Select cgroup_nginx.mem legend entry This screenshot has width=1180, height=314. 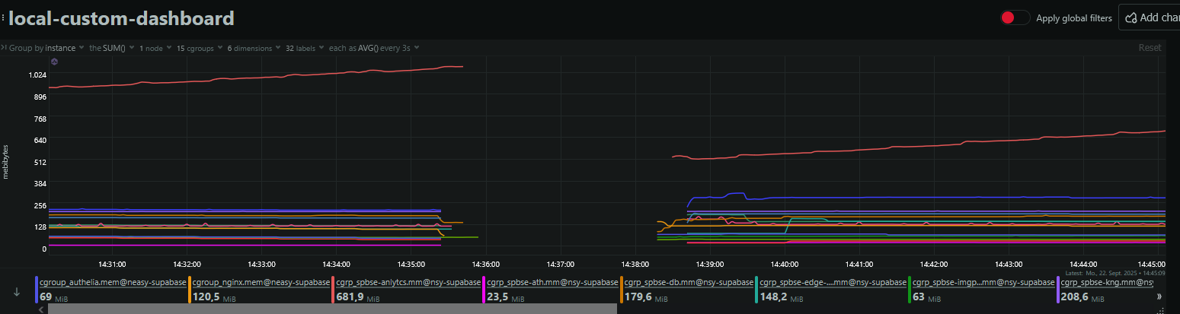pyautogui.click(x=260, y=290)
